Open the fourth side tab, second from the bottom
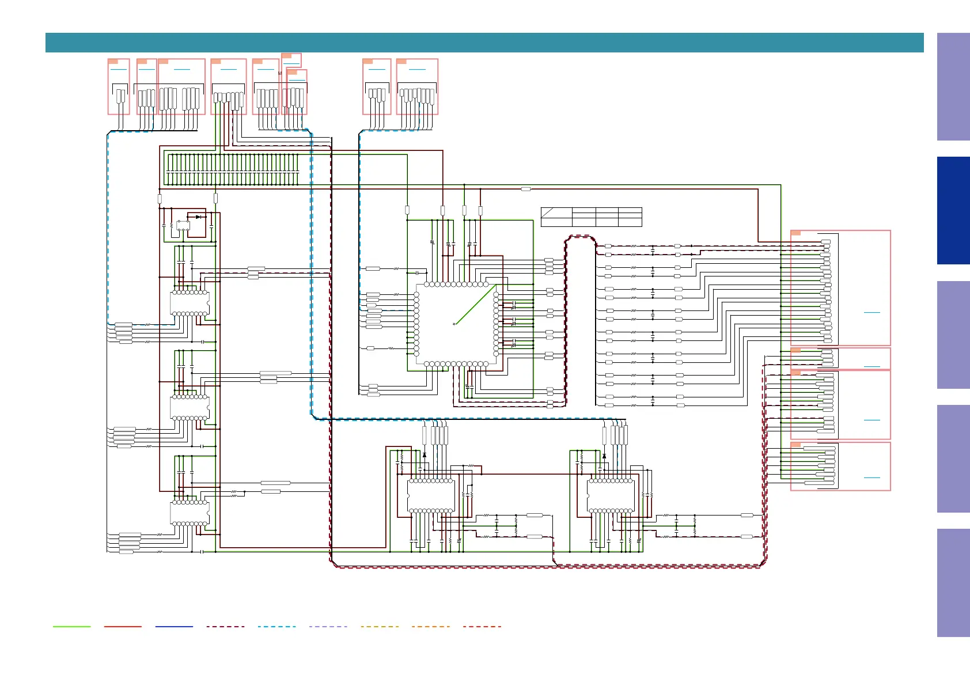The image size is (970, 686). [x=953, y=458]
